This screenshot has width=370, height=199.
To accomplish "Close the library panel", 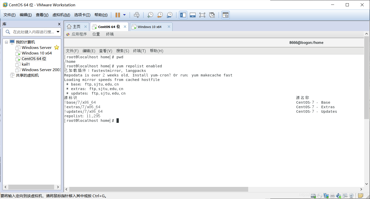I will (x=59, y=24).
